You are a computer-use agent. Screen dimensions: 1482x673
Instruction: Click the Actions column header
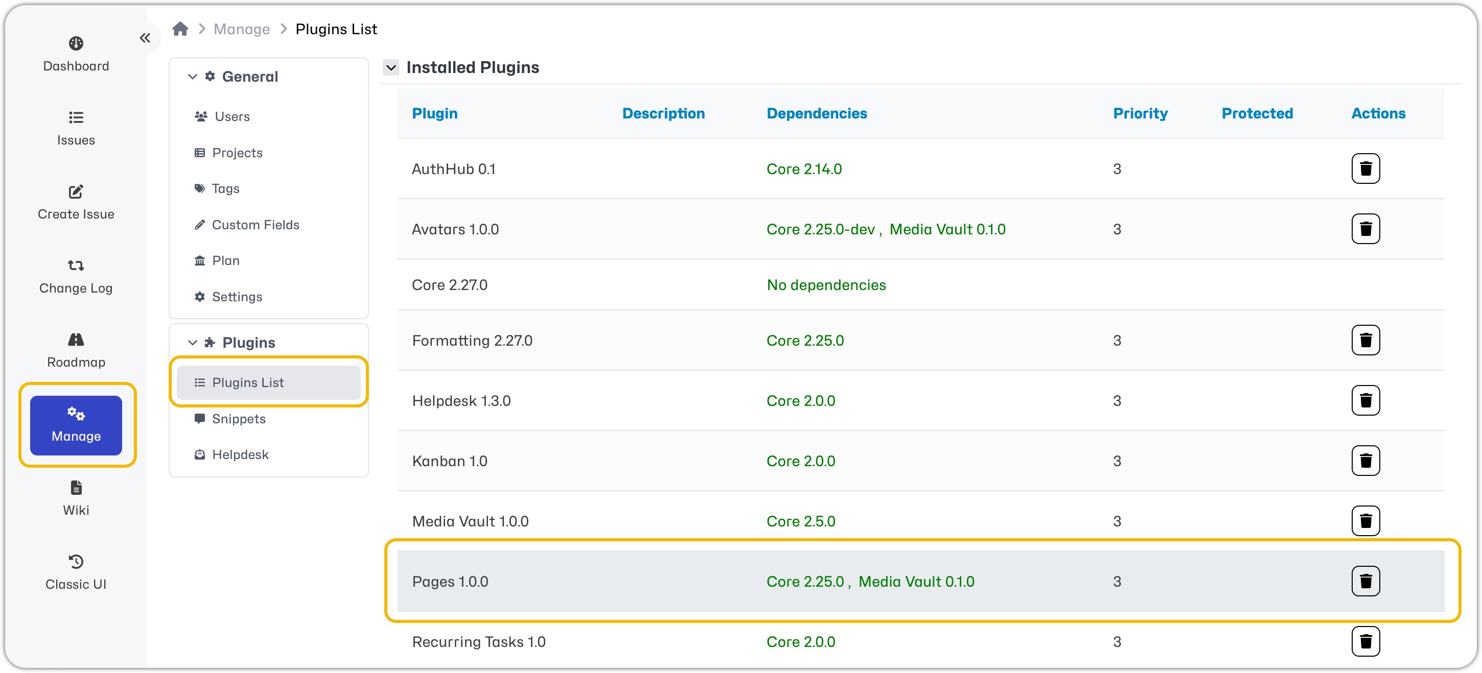pyautogui.click(x=1378, y=113)
